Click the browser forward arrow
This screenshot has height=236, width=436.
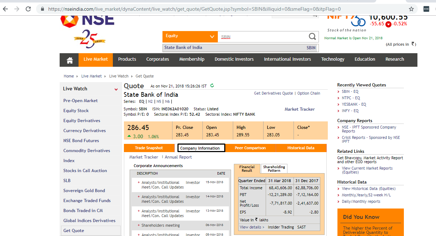(x=17, y=9)
